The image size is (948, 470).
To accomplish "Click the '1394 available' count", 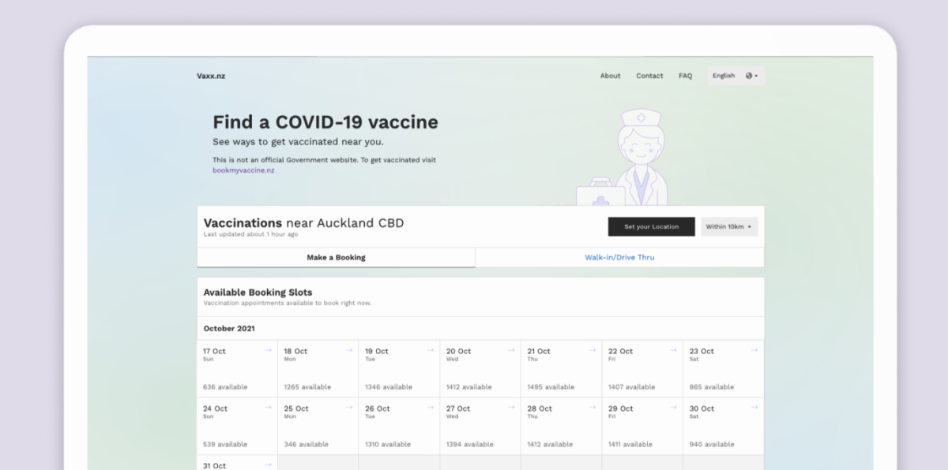I will (470, 444).
